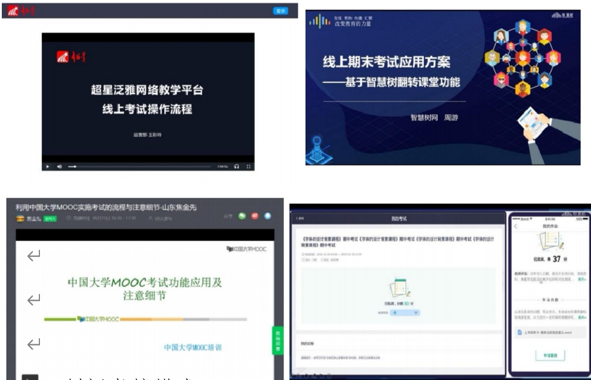The width and height of the screenshot is (591, 380).
Task: Click the headphones icon in video player
Action: pos(236,166)
